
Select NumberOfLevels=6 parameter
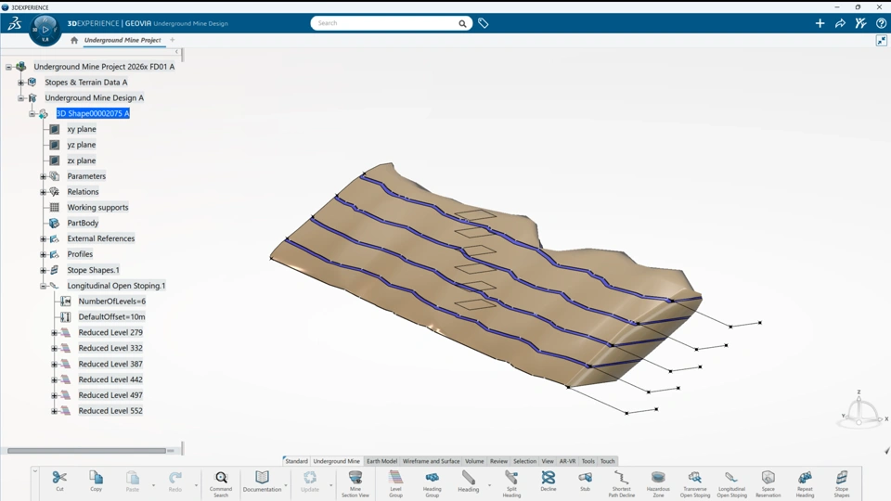coord(112,302)
